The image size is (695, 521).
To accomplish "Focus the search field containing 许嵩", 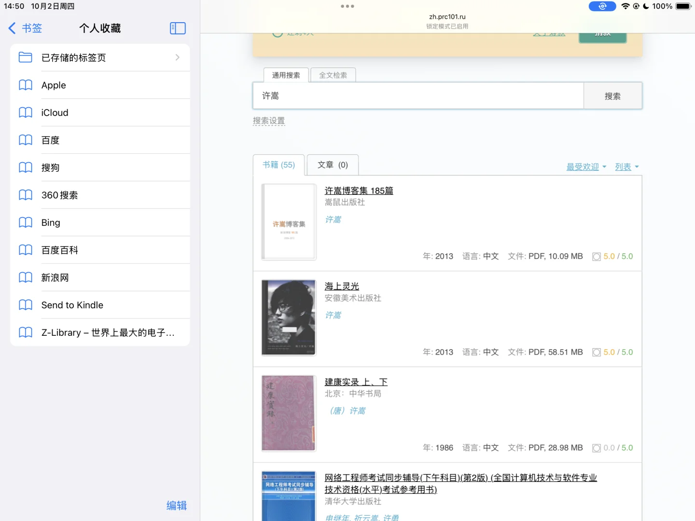I will point(418,96).
